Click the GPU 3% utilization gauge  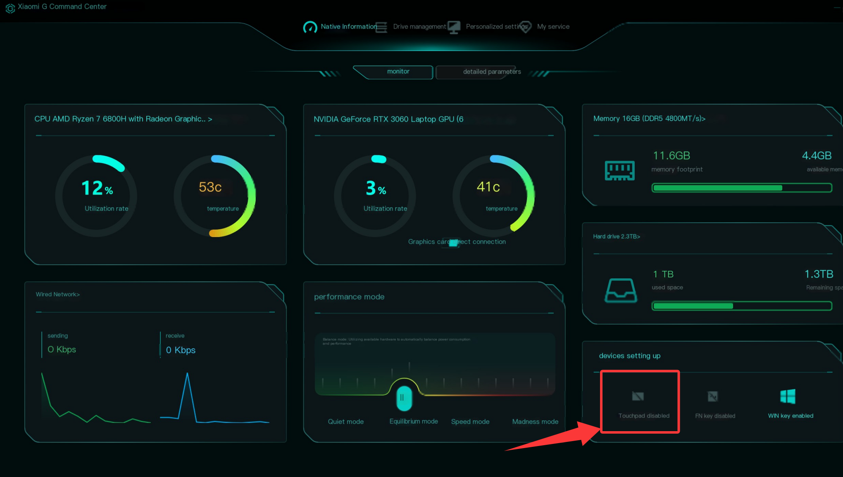[375, 196]
